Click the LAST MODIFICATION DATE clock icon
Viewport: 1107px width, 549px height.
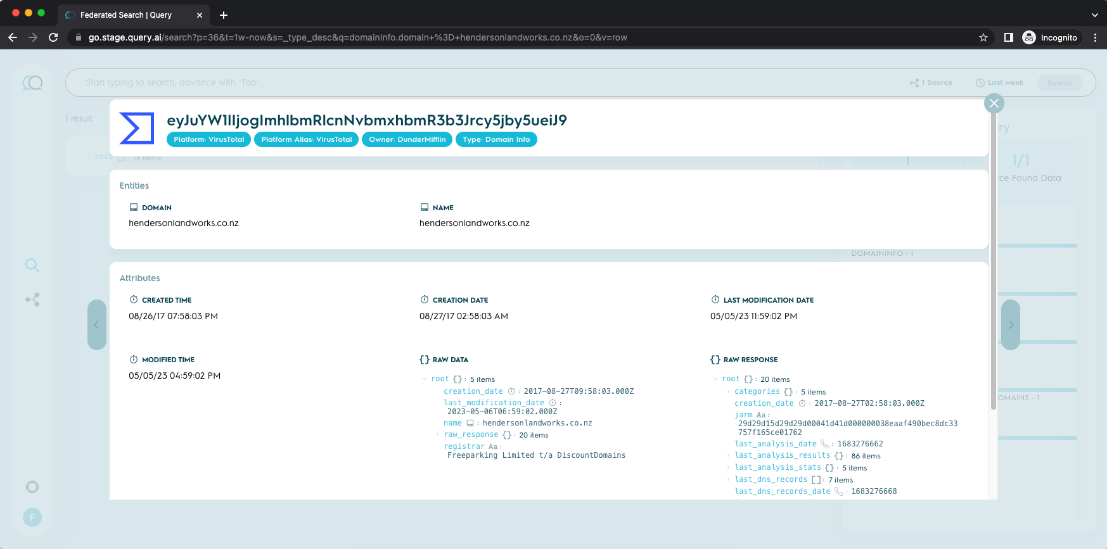coord(715,300)
